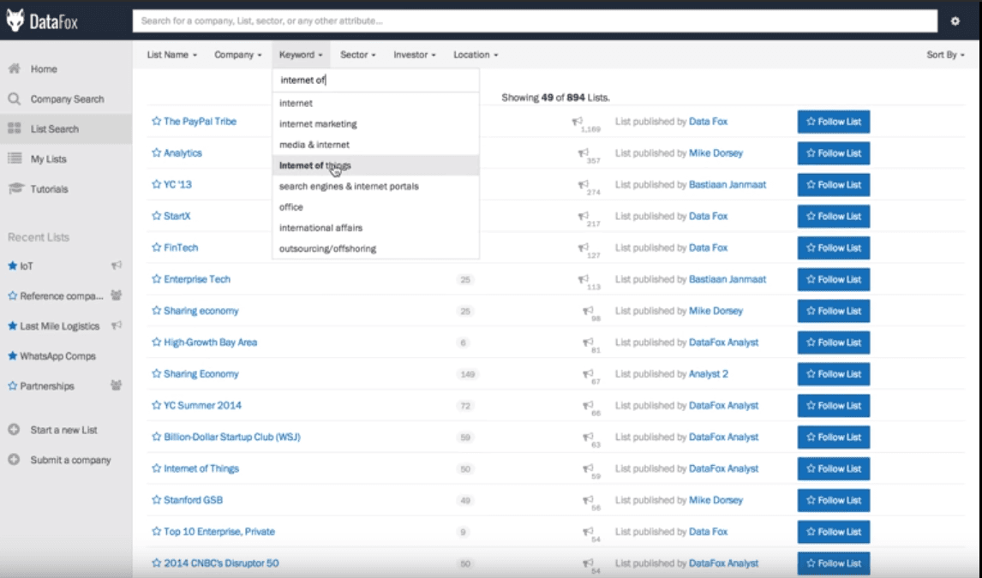Click megaphone icon beside Last Mile Logistics
This screenshot has width=982, height=578.
pyautogui.click(x=117, y=325)
